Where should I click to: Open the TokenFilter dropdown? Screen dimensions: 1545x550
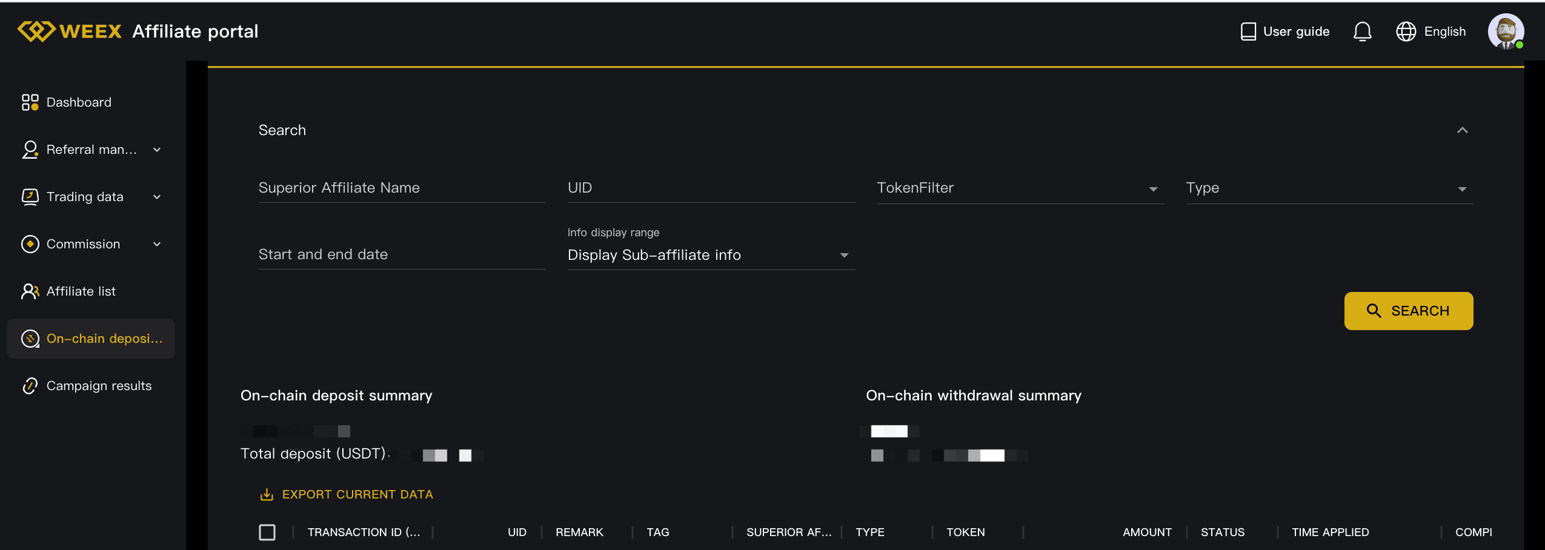coord(1020,188)
